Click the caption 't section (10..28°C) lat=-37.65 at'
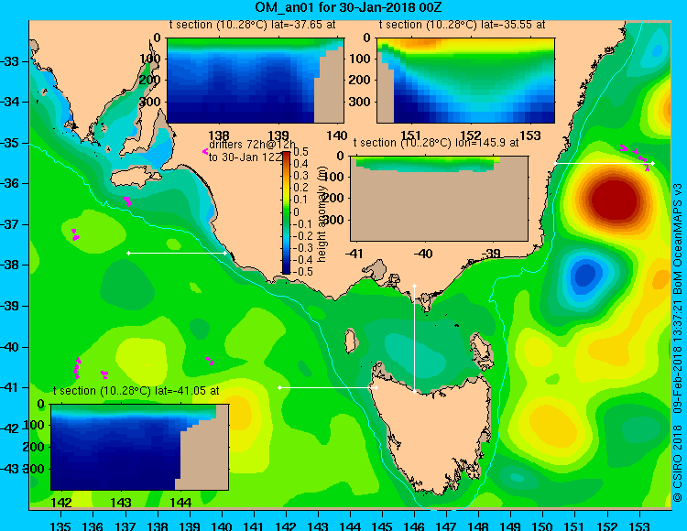 click(x=253, y=25)
